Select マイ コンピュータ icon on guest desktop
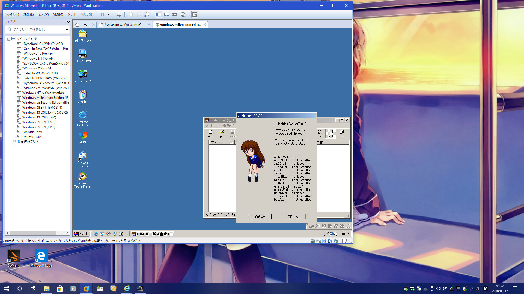The width and height of the screenshot is (524, 294). pos(82,56)
